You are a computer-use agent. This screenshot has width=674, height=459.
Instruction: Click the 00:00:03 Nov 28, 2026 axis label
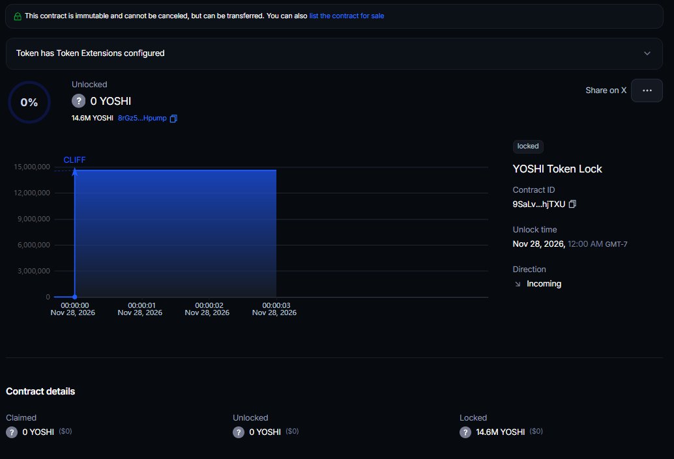(274, 309)
